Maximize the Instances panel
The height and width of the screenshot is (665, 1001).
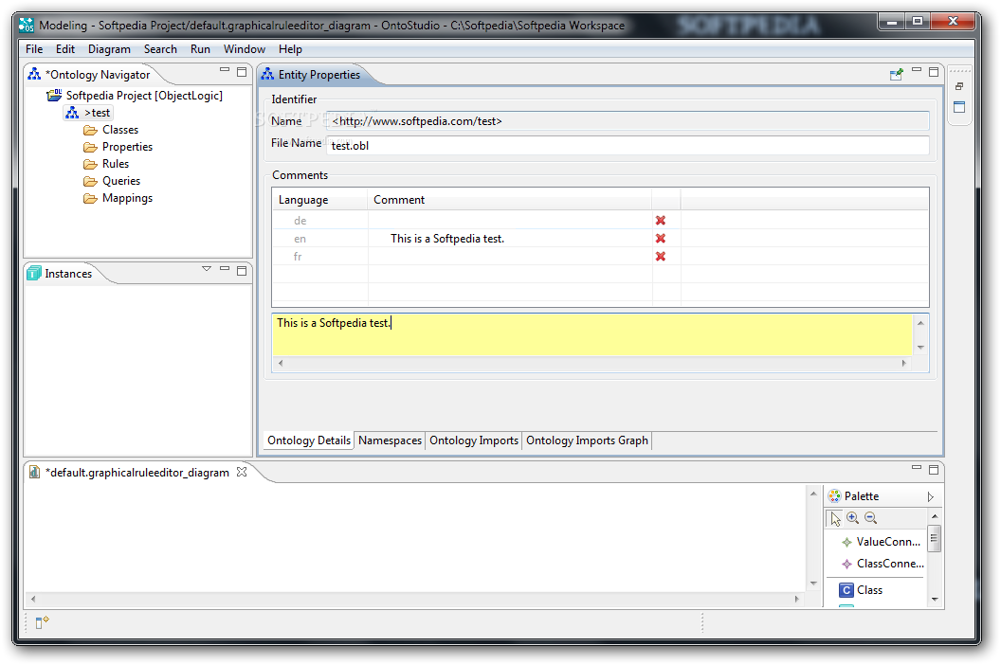242,271
